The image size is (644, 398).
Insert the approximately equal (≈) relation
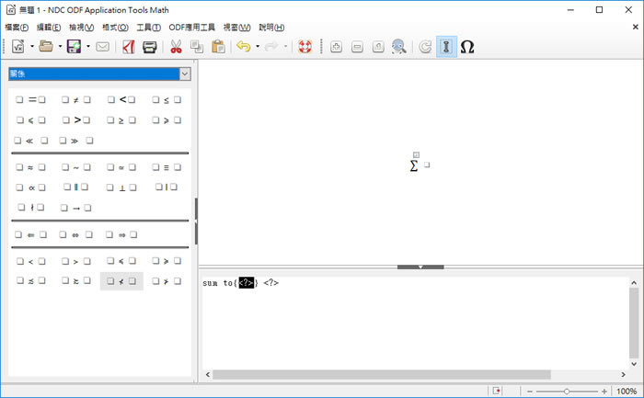[x=30, y=167]
